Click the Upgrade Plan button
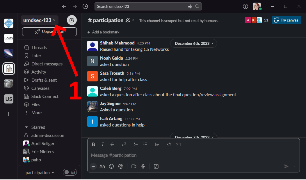 pyautogui.click(x=49, y=32)
